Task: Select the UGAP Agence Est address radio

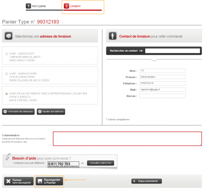Action: point(7,54)
